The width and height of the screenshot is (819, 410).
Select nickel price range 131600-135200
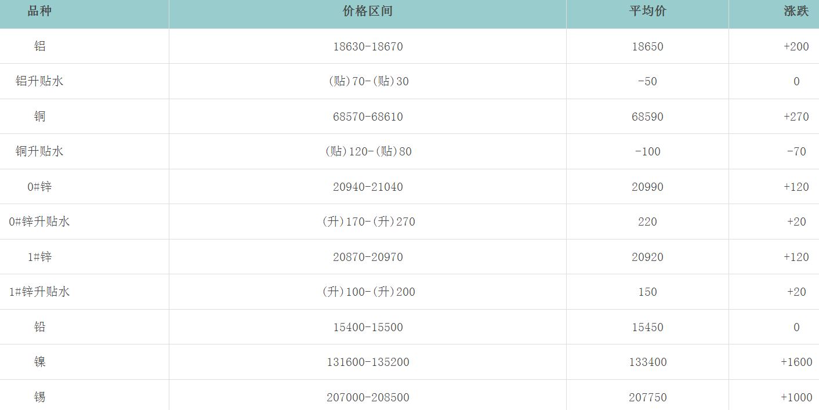pyautogui.click(x=368, y=362)
